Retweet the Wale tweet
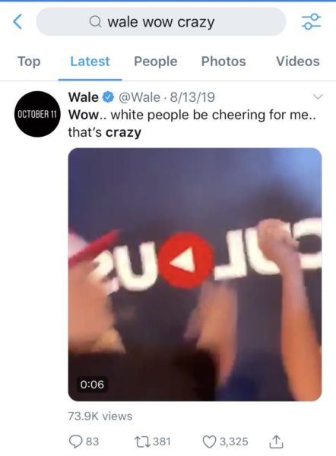336x456 pixels. coord(142,442)
